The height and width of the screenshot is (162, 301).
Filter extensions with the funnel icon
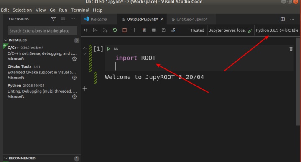click(53, 19)
